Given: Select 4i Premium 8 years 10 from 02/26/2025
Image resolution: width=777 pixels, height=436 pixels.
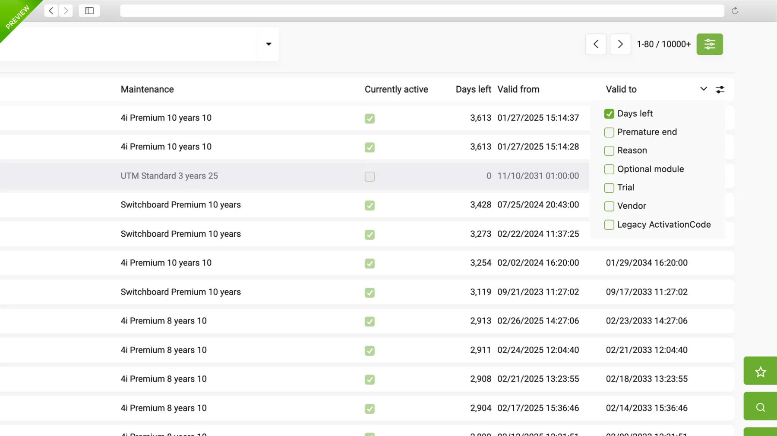Looking at the screenshot, I should 367,321.
